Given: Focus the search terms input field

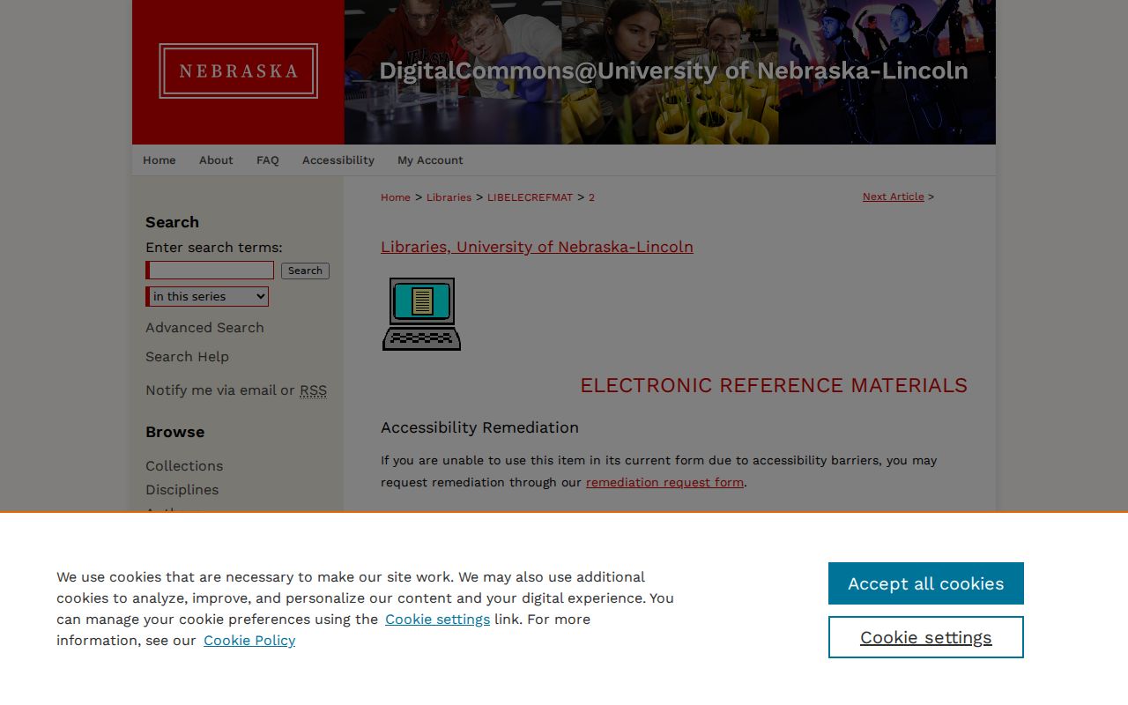Looking at the screenshot, I should click(211, 271).
